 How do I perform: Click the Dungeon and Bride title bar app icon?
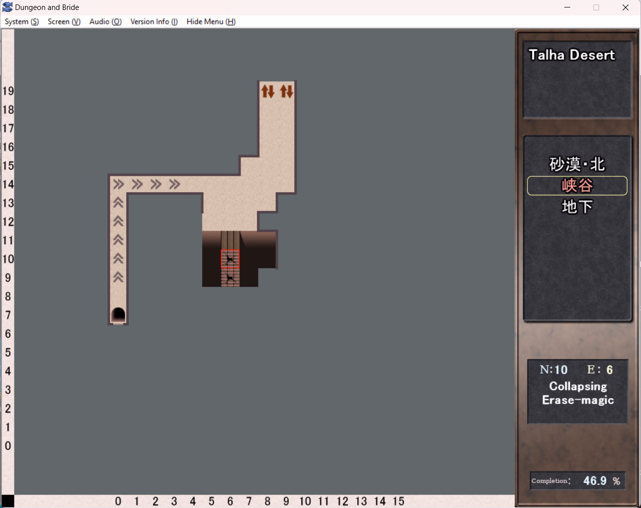[x=7, y=7]
